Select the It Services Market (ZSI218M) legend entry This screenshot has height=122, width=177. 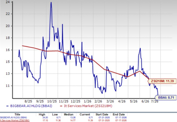(86, 106)
